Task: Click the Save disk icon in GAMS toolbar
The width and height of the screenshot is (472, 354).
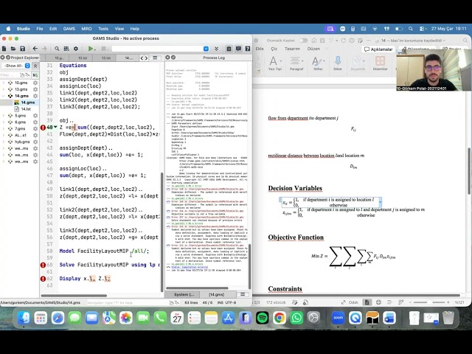Action: pyautogui.click(x=22, y=49)
